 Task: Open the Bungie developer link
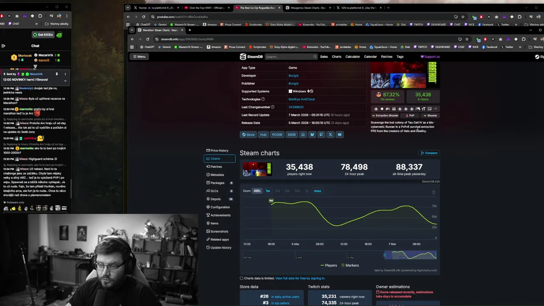(293, 76)
